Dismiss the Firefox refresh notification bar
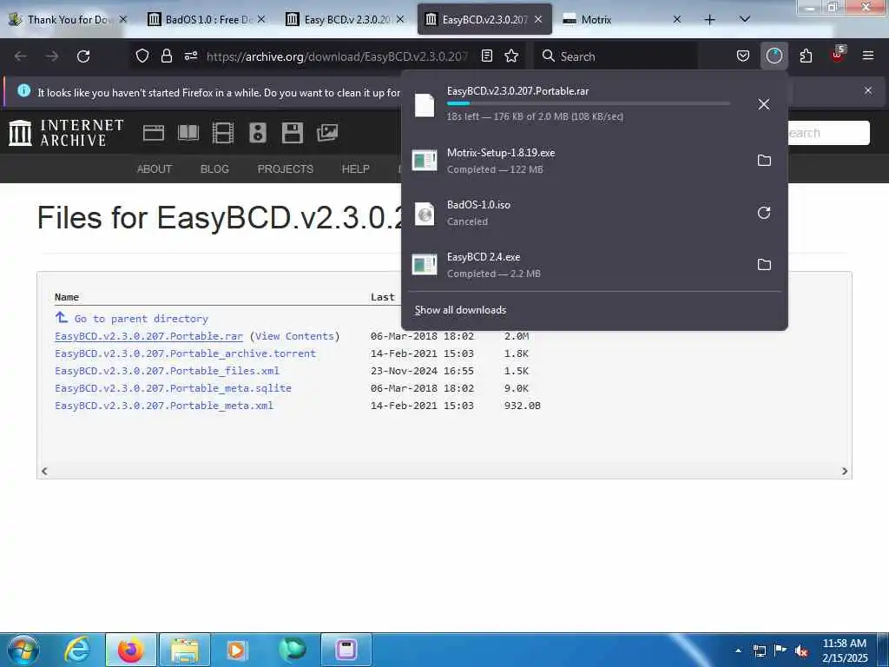The height and width of the screenshot is (667, 889). [x=868, y=90]
